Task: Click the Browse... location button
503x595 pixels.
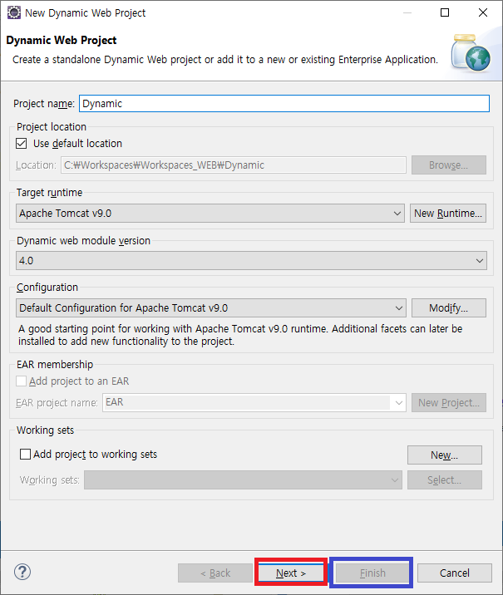Action: (449, 165)
